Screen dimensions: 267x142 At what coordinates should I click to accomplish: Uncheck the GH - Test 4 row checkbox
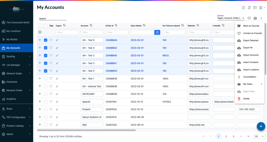pos(45,48)
